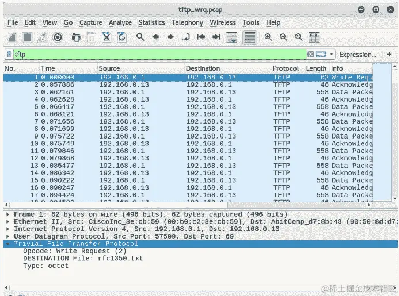The width and height of the screenshot is (399, 296).
Task: Expand the Ethernet II detail row
Action: 7,221
